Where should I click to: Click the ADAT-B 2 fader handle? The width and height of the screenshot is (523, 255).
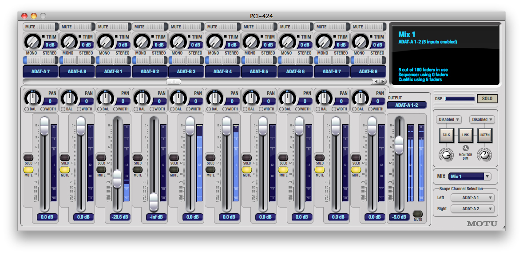pos(154,202)
